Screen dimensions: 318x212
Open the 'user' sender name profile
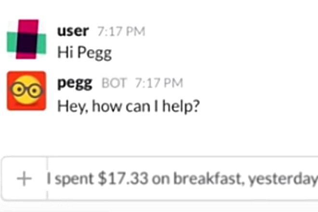click(x=73, y=31)
